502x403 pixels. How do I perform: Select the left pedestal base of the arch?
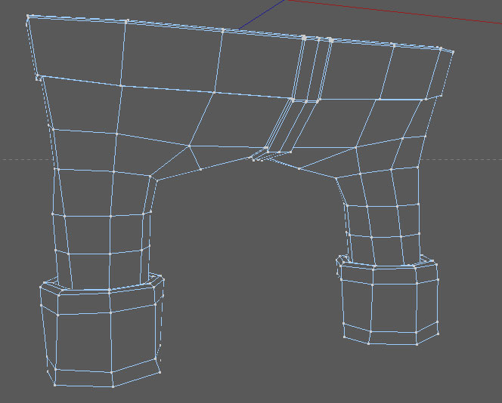[x=102, y=331]
